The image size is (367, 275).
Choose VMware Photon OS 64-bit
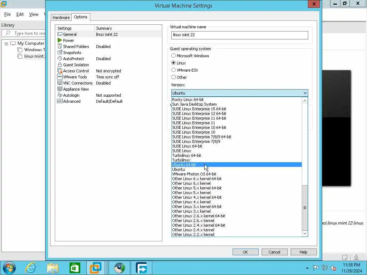click(x=237, y=174)
